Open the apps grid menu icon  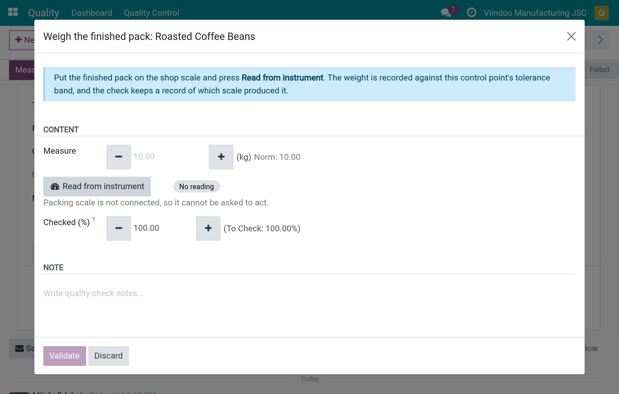tap(13, 12)
